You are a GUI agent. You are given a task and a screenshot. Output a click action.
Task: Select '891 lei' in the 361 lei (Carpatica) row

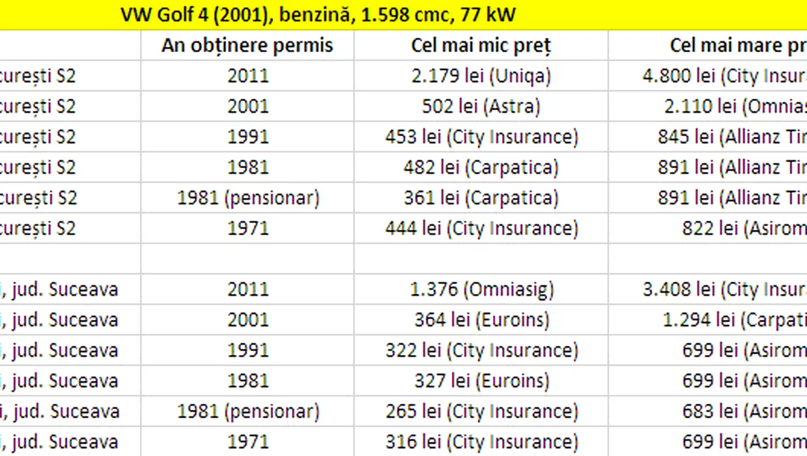point(708,198)
